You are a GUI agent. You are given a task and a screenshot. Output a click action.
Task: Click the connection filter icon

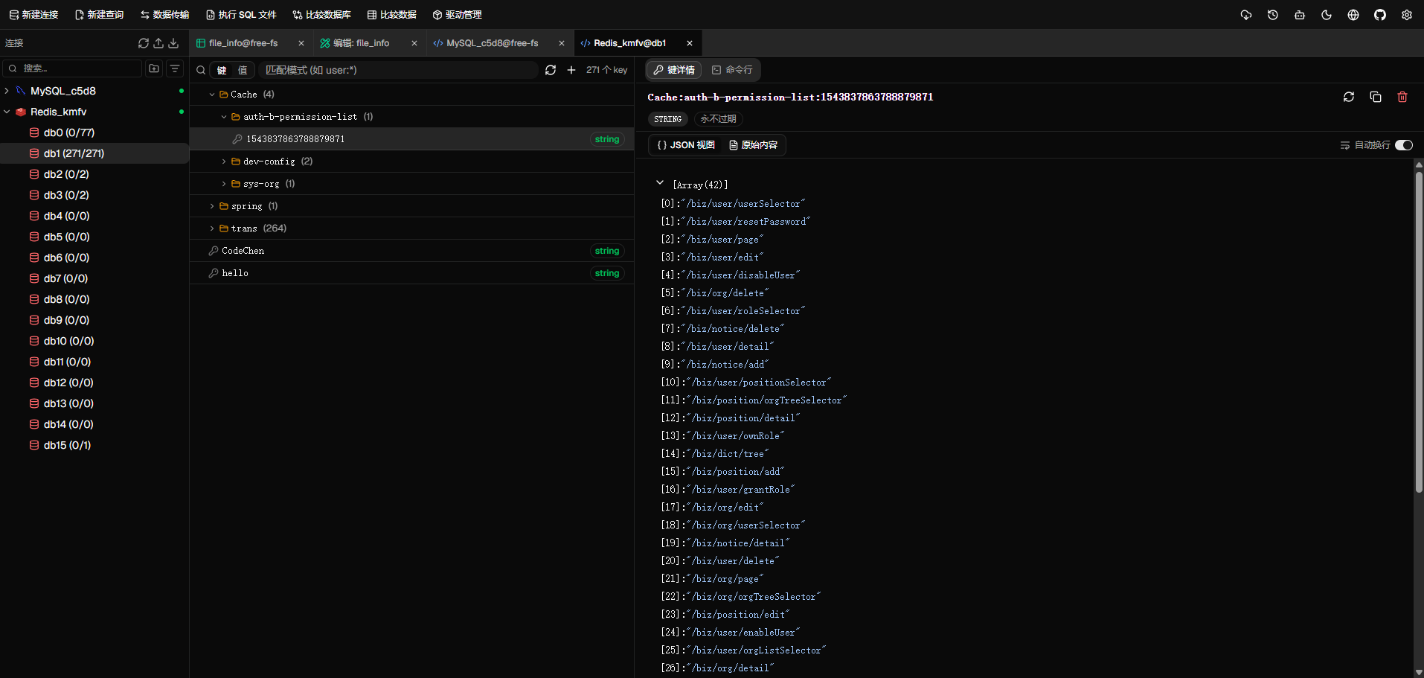click(175, 68)
